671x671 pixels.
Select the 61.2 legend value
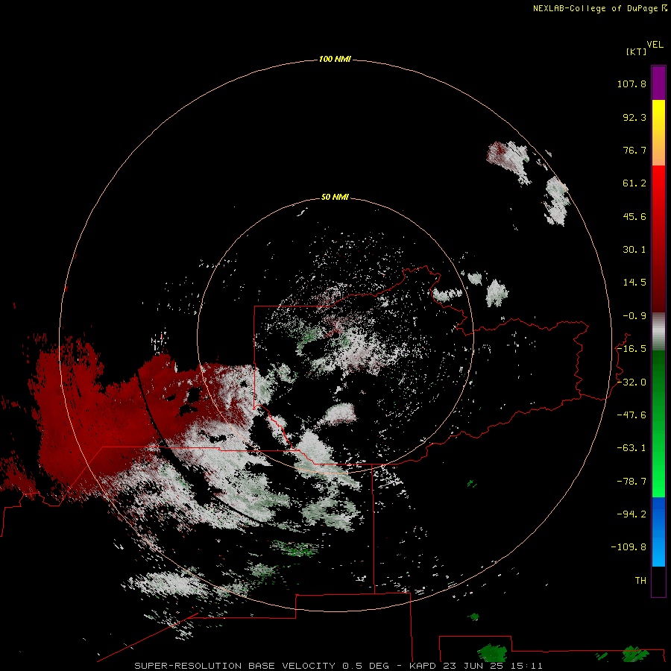(x=634, y=183)
